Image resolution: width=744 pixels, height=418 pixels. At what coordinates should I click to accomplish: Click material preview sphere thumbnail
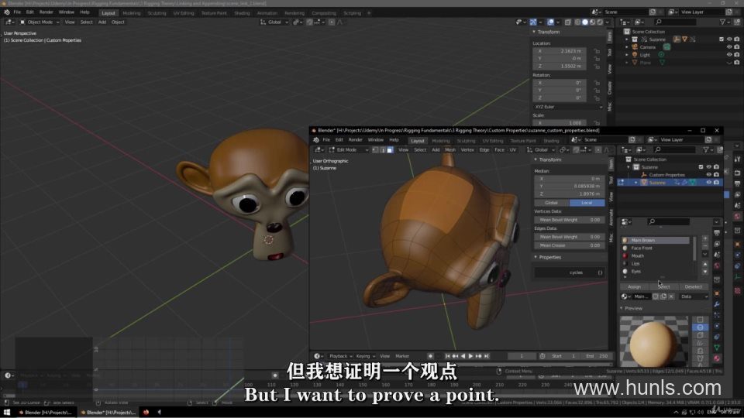pos(654,341)
